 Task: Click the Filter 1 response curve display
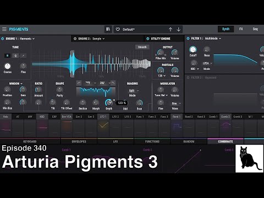(x=235, y=59)
